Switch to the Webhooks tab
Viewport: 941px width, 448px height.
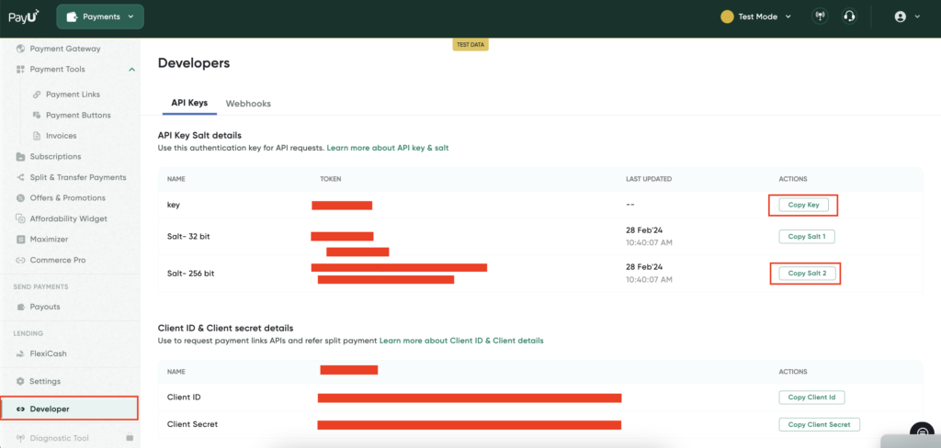click(x=248, y=104)
